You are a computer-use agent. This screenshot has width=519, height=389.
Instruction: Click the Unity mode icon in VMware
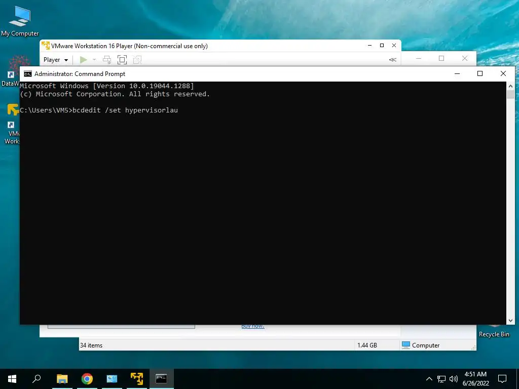pyautogui.click(x=137, y=60)
